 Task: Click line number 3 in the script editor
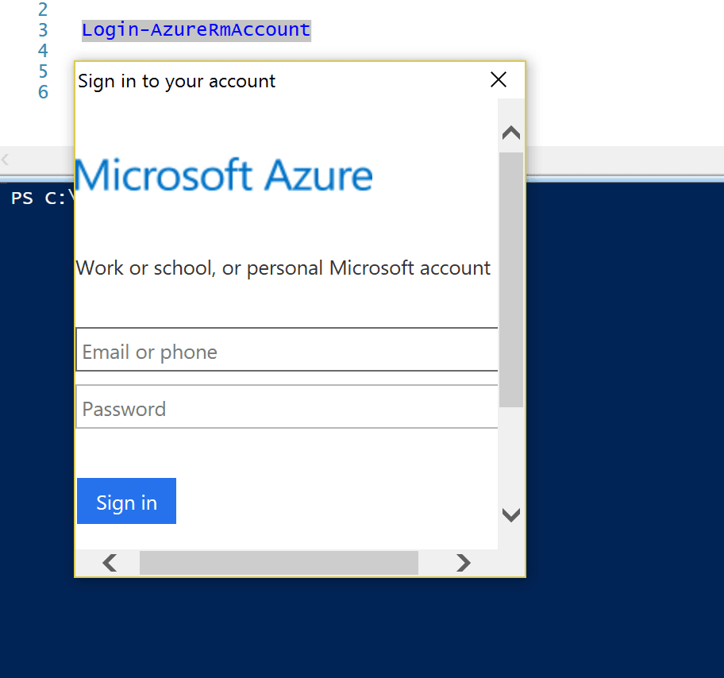(x=43, y=30)
